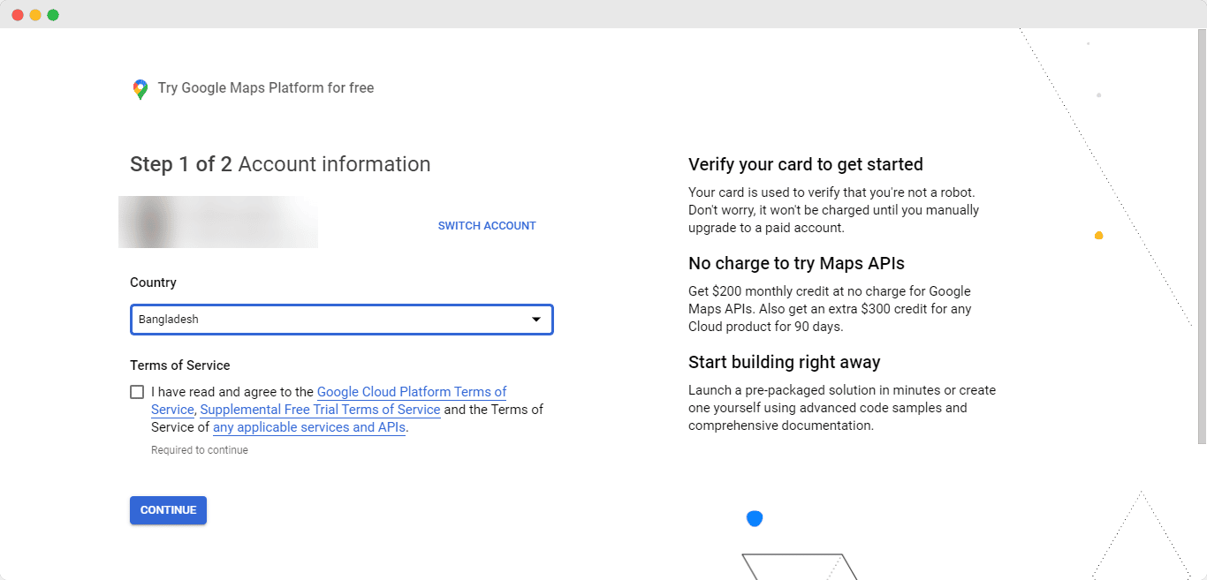Click the green maximize window button

click(x=53, y=15)
